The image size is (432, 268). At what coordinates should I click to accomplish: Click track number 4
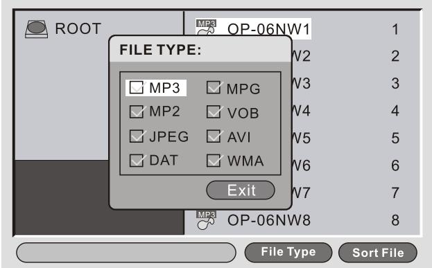pyautogui.click(x=395, y=111)
